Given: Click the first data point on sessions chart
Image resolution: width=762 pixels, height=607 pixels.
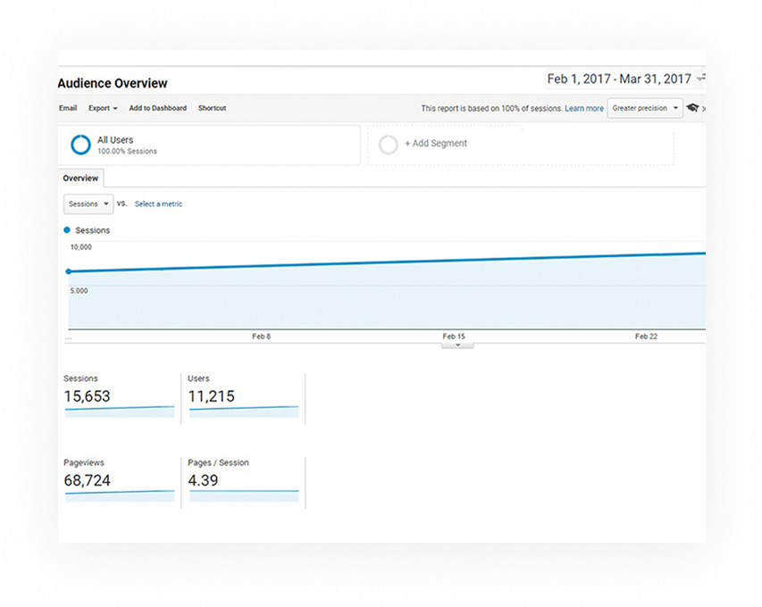Looking at the screenshot, I should [69, 271].
